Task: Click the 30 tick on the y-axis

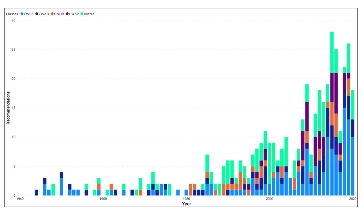Action: (13, 20)
